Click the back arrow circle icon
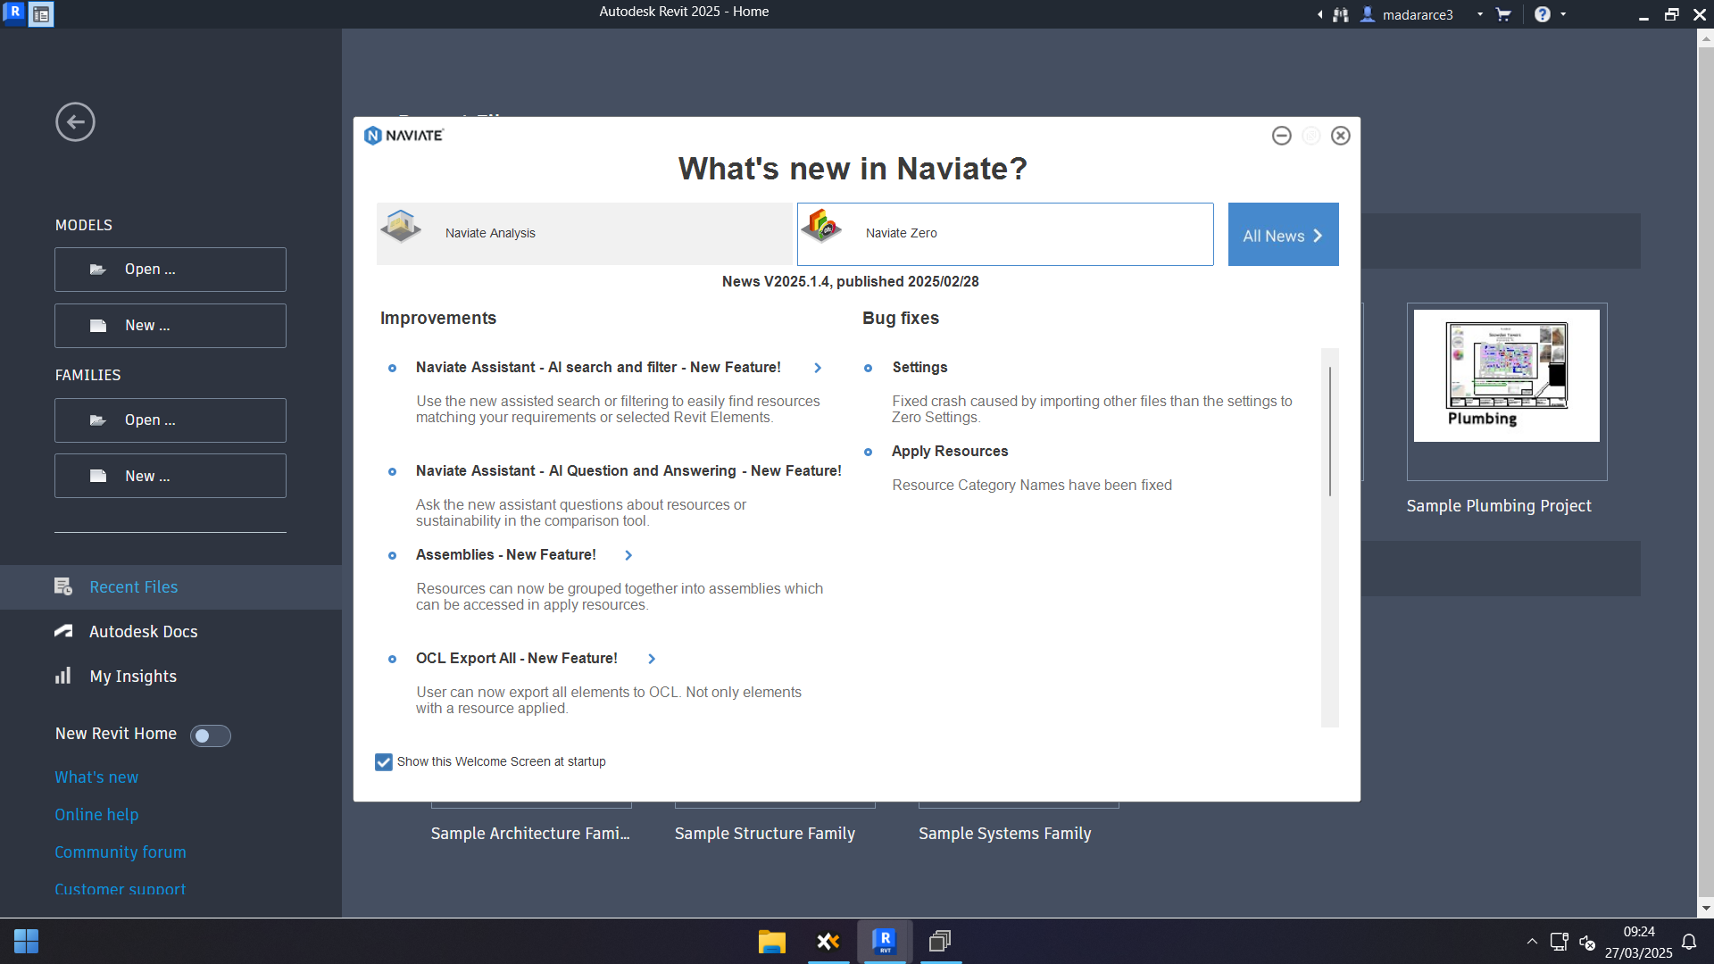1714x964 pixels. (75, 122)
